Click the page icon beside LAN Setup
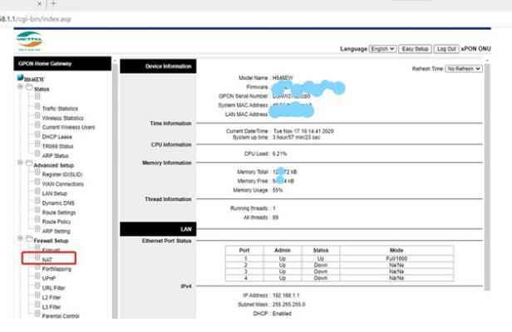The width and height of the screenshot is (512, 332). (x=37, y=193)
